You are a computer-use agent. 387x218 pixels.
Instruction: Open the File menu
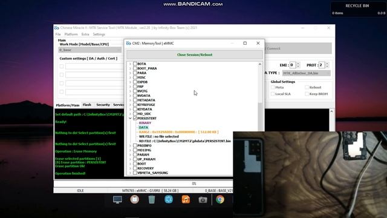pos(58,35)
